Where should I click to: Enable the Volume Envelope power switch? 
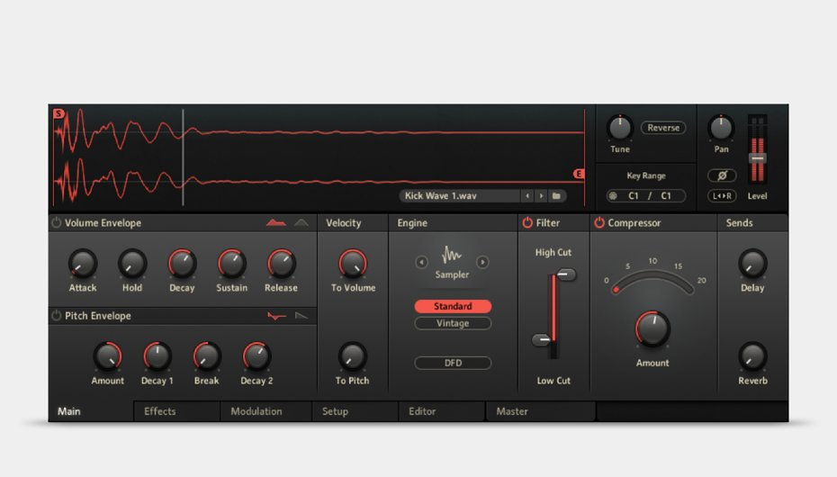point(56,223)
